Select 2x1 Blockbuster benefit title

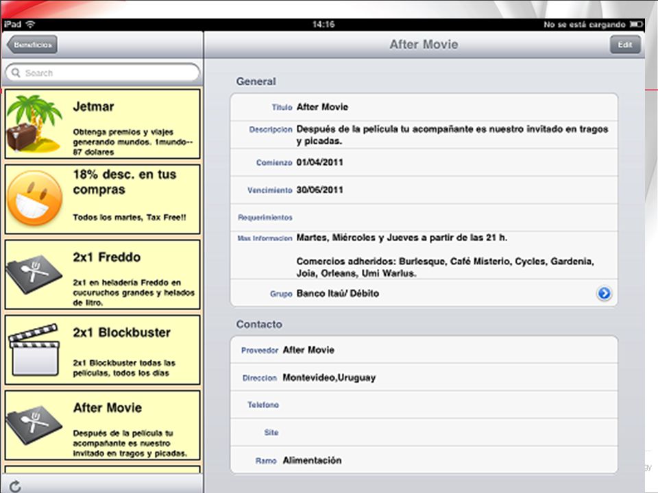point(122,333)
